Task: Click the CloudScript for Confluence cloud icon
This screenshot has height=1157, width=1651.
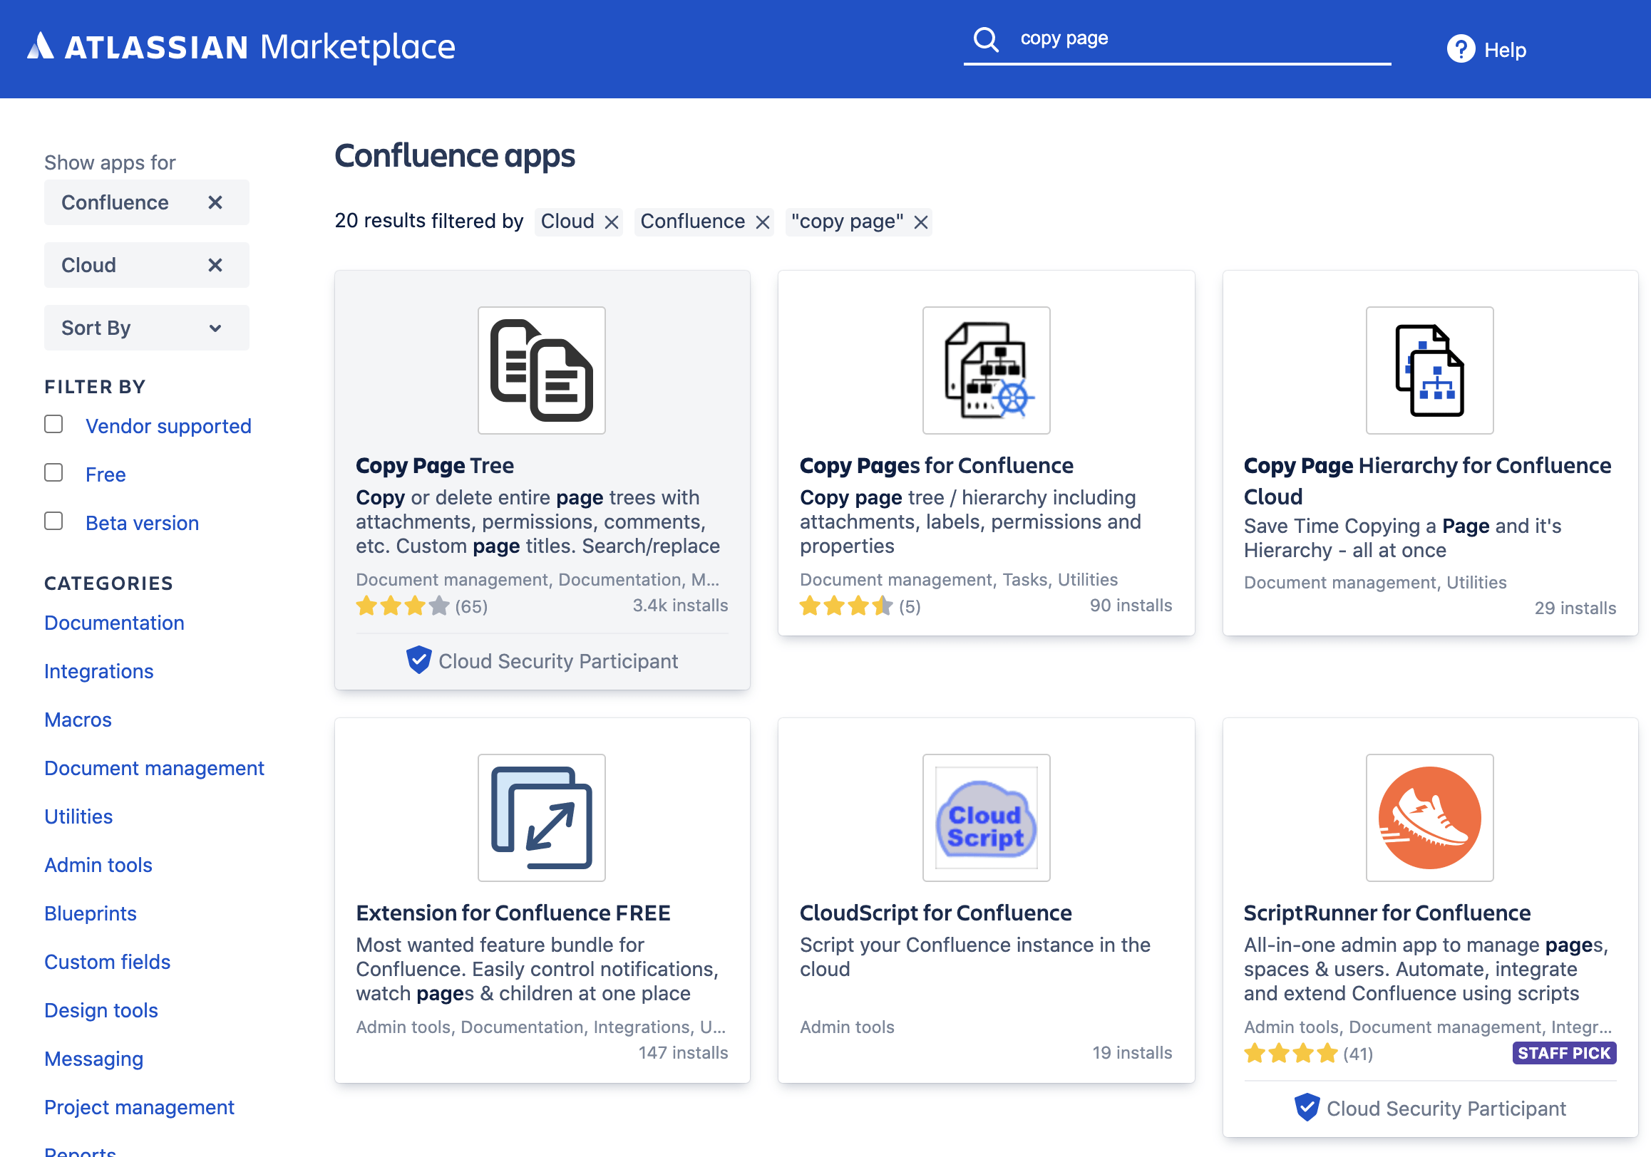Action: click(986, 818)
